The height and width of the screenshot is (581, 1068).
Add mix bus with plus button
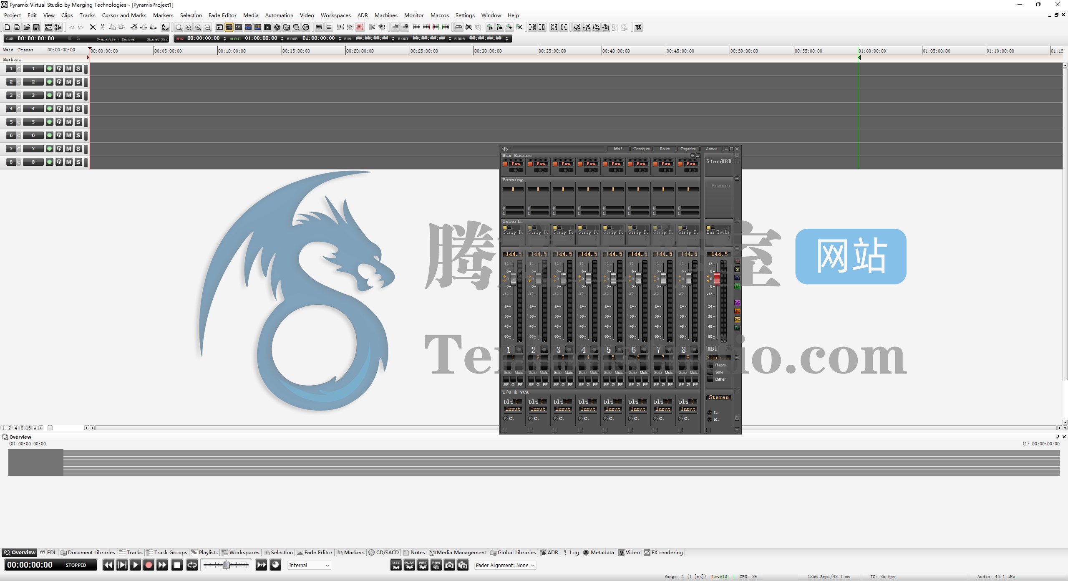(x=693, y=156)
